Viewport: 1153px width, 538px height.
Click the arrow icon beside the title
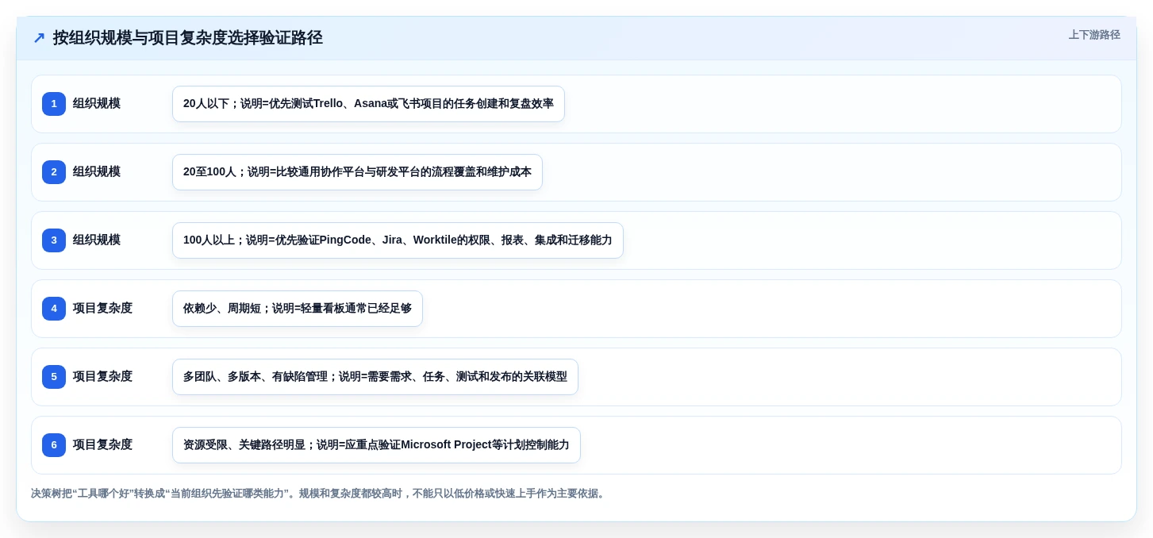(x=39, y=38)
